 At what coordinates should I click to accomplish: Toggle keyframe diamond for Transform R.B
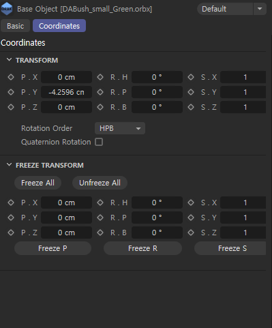pyautogui.click(x=100, y=107)
